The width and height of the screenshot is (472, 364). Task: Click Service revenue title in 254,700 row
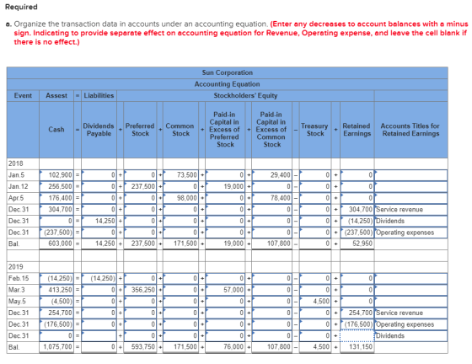[411, 313]
